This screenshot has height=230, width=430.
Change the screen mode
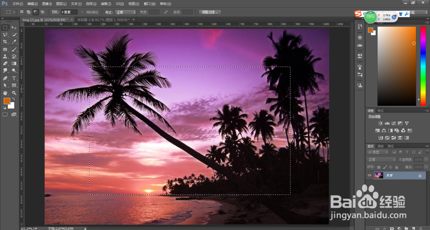tap(14, 114)
